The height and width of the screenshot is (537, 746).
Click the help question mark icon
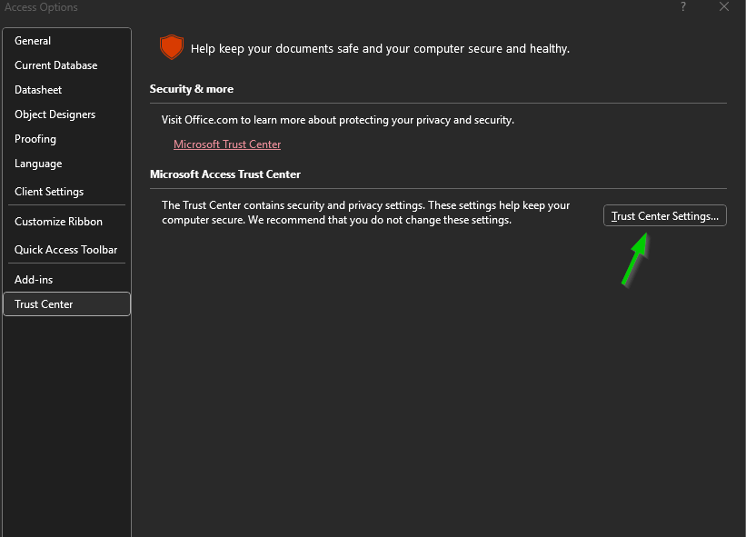[x=683, y=6]
